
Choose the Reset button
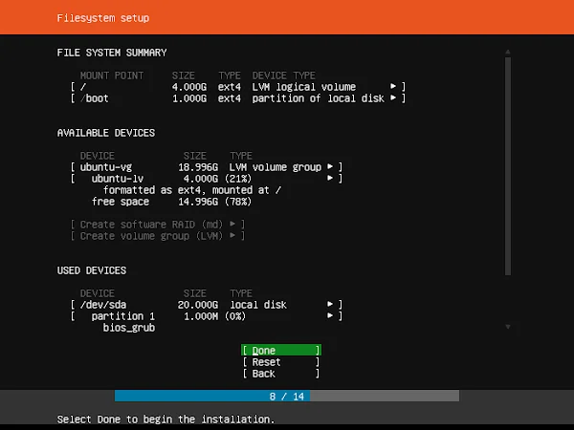[280, 362]
